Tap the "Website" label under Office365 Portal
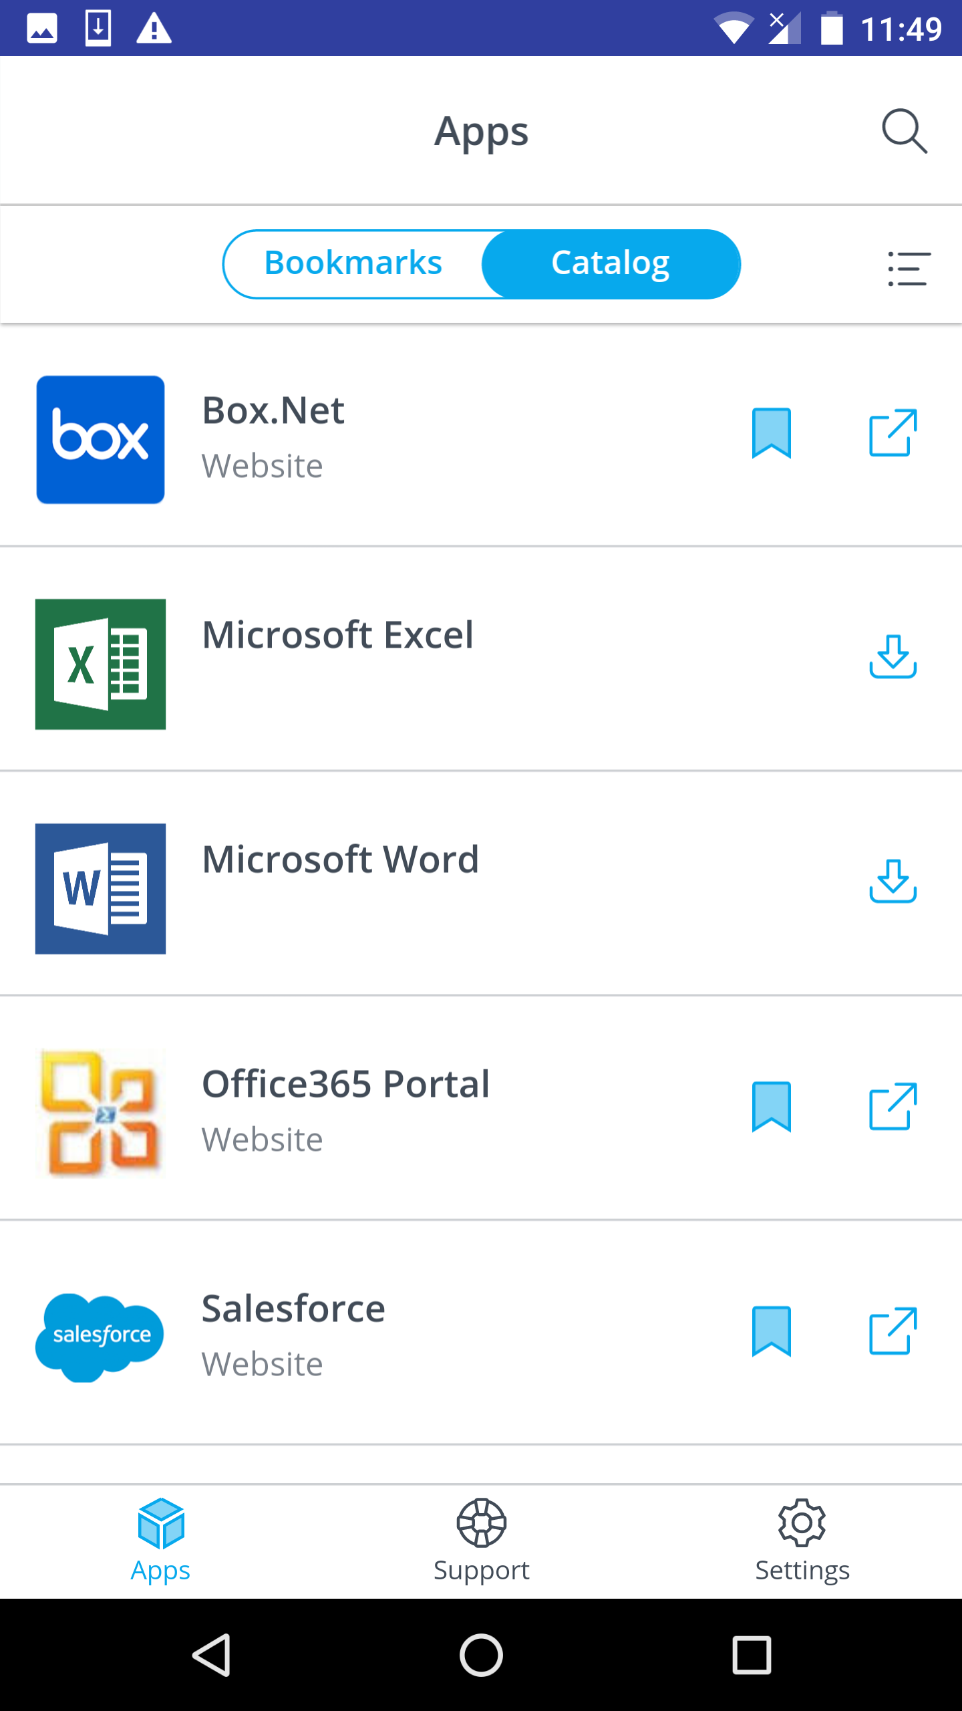 (x=263, y=1140)
